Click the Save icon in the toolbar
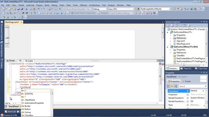The image size is (209, 117). [18, 9]
